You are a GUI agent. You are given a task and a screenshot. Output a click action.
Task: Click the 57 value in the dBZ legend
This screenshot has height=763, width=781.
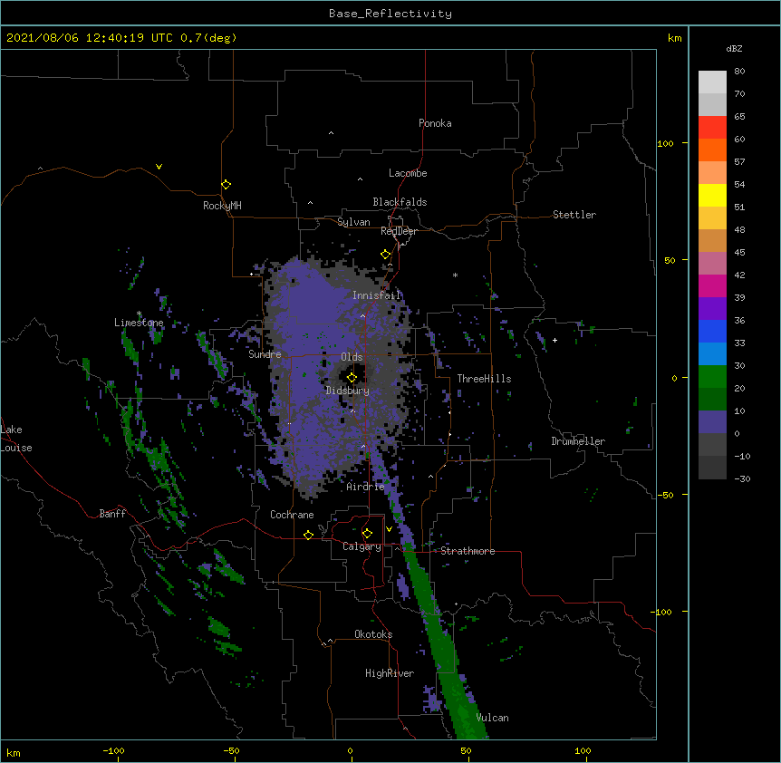click(x=739, y=162)
